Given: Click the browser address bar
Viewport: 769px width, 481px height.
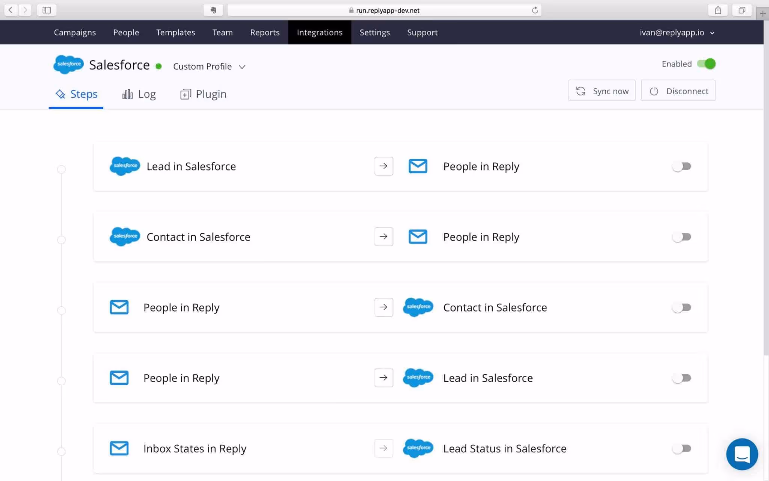Looking at the screenshot, I should coord(384,10).
